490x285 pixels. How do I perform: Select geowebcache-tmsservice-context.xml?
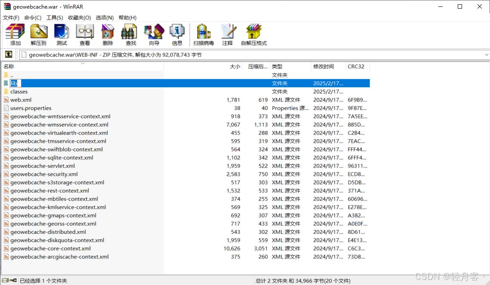coord(58,141)
